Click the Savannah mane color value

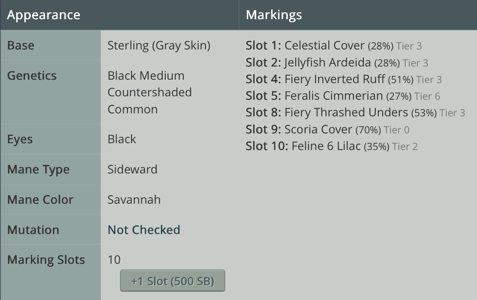pos(134,200)
